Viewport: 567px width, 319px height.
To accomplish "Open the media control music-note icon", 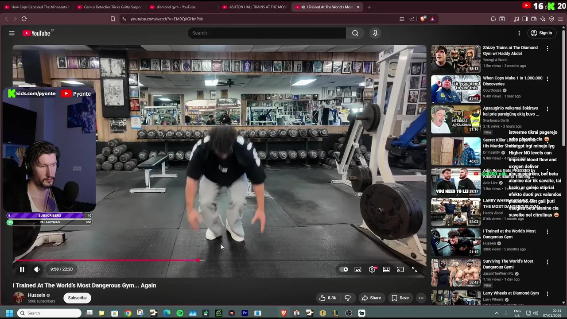I will (x=516, y=19).
